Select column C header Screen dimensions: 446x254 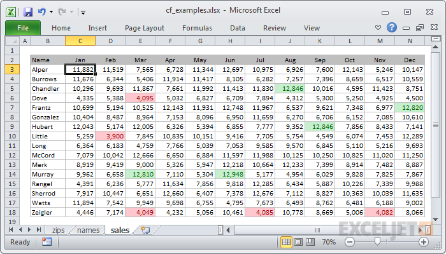tap(80, 41)
